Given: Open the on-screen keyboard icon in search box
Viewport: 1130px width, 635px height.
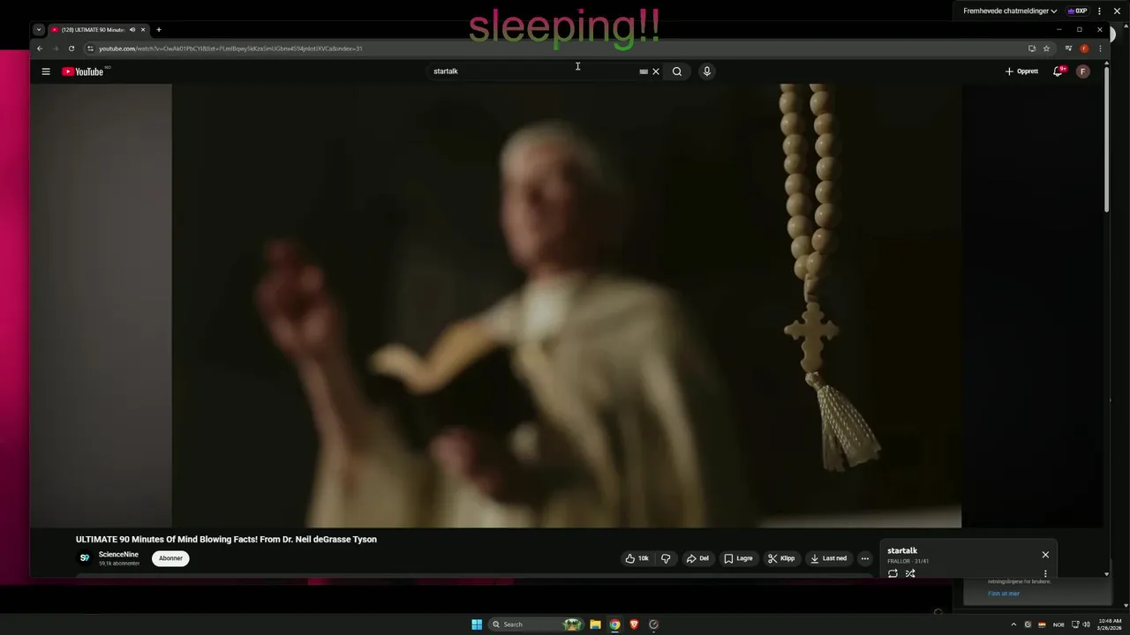Looking at the screenshot, I should (x=644, y=71).
